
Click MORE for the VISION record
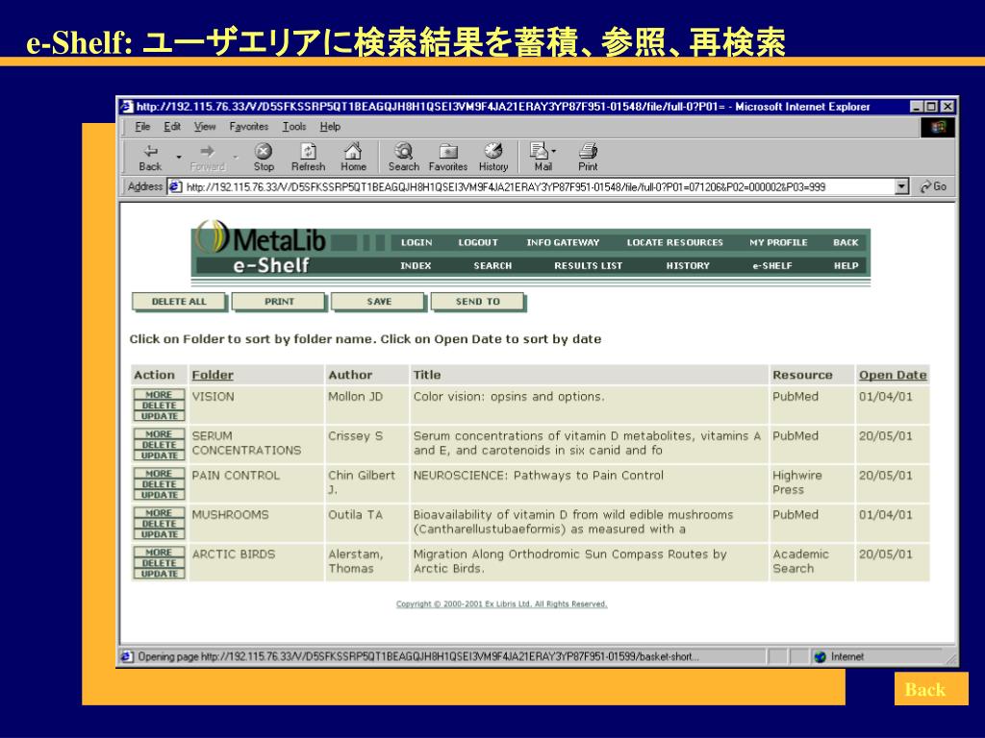pyautogui.click(x=159, y=395)
